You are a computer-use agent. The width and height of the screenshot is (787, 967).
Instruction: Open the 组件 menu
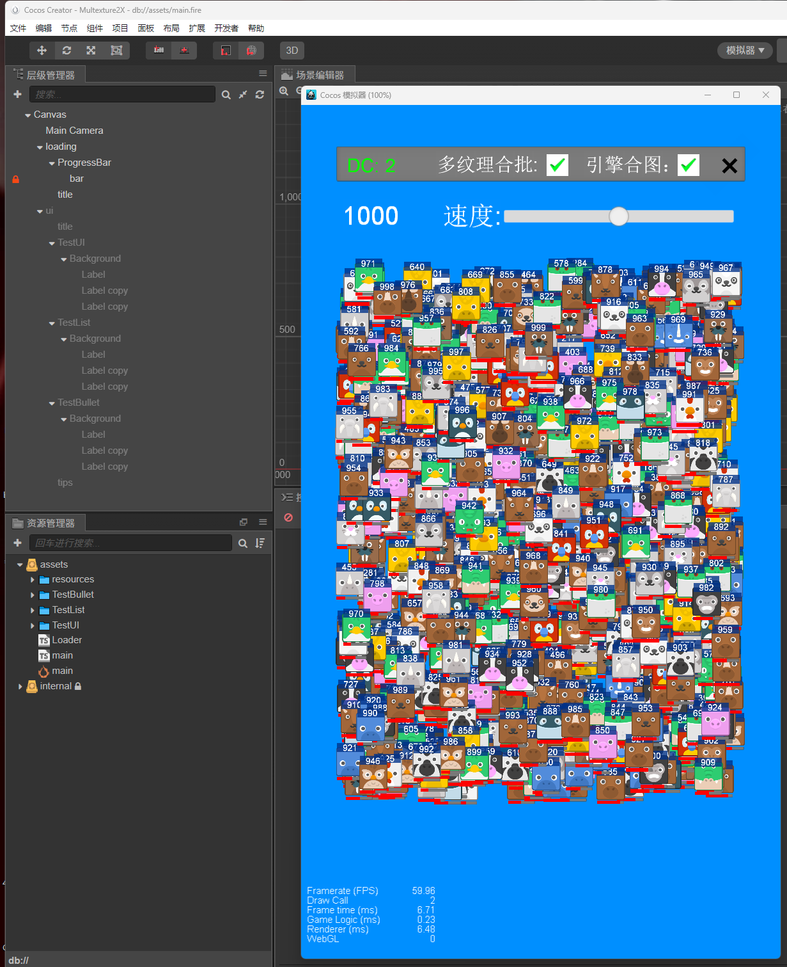[95, 28]
